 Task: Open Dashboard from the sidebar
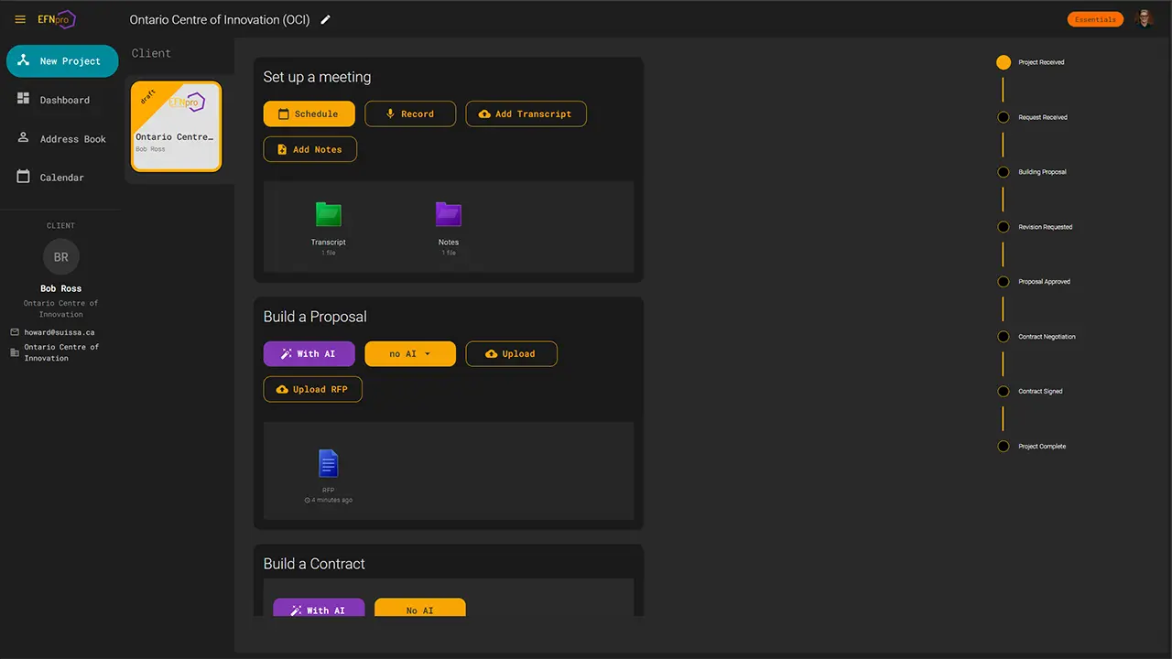click(64, 100)
